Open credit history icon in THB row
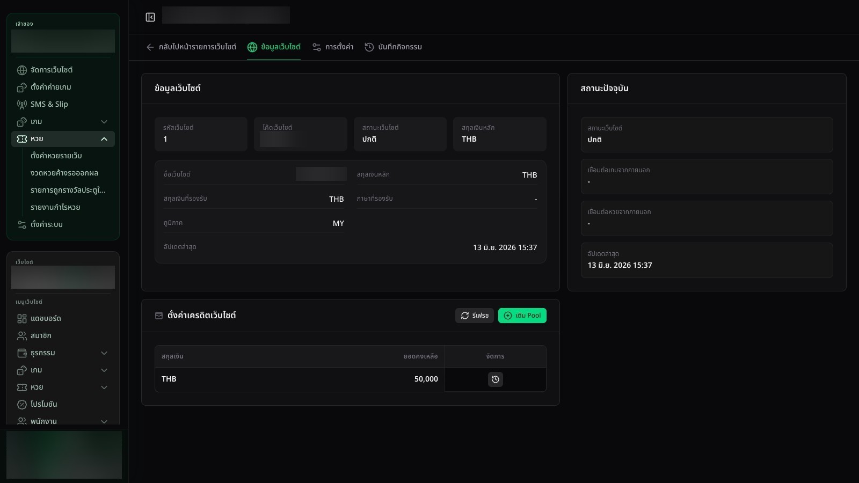Image resolution: width=859 pixels, height=483 pixels. (x=496, y=379)
